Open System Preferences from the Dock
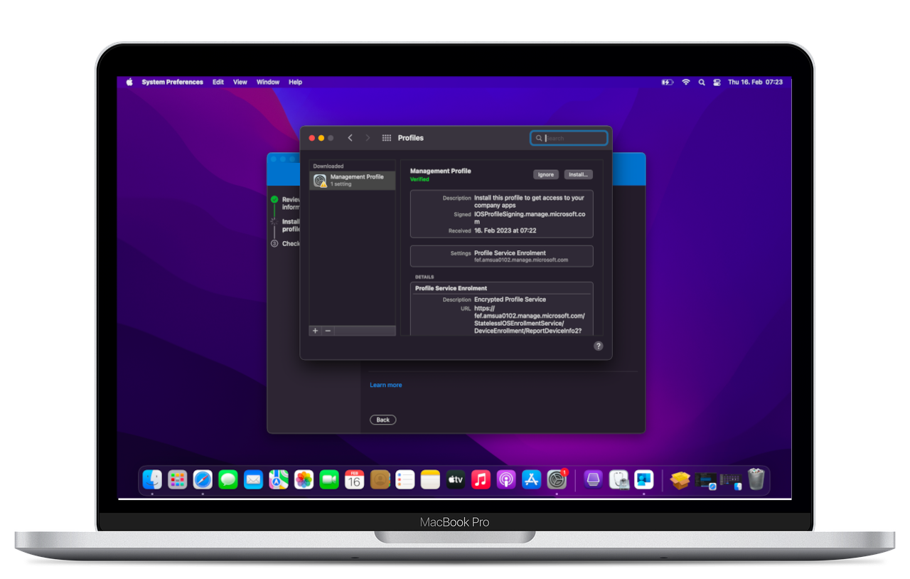The image size is (910, 579). (556, 480)
